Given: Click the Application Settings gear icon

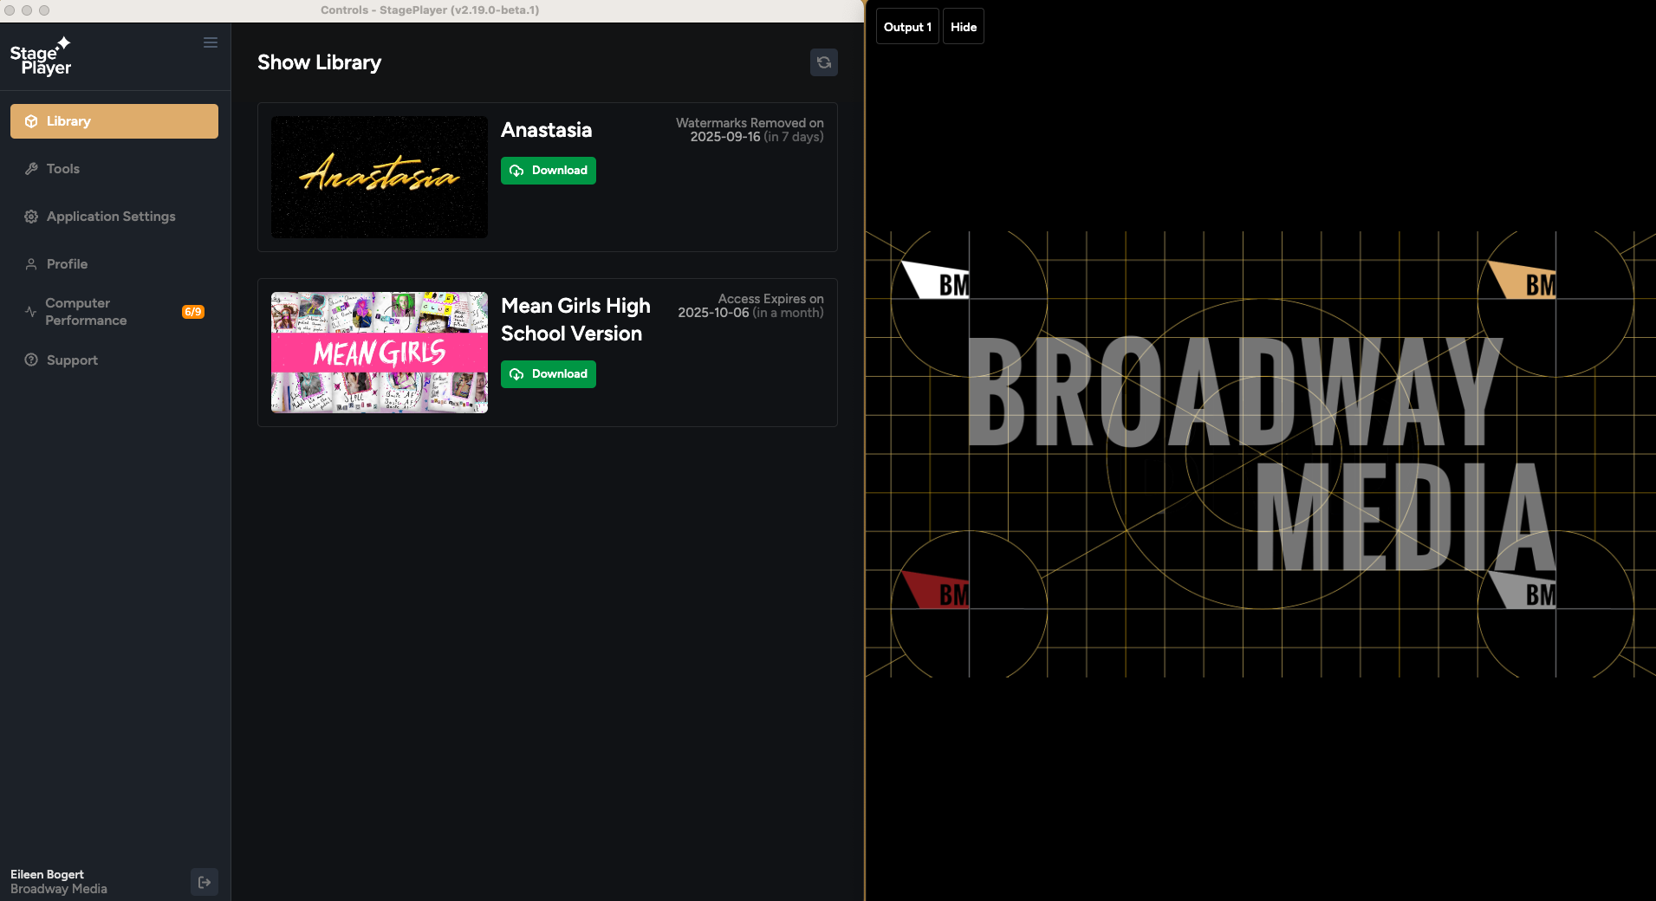Looking at the screenshot, I should click(x=31, y=217).
